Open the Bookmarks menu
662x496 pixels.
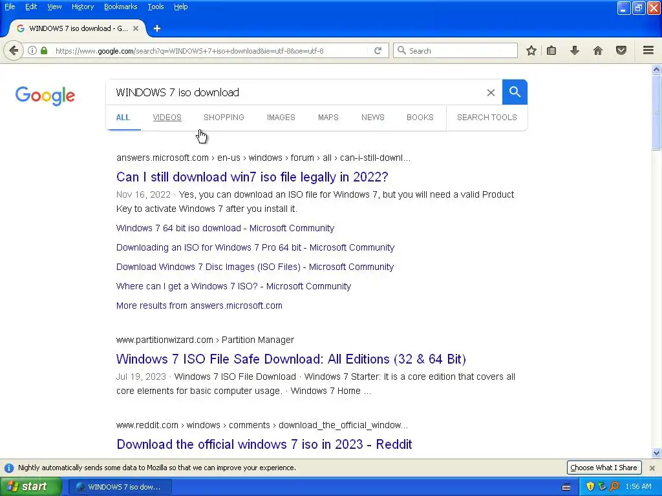[x=121, y=6]
